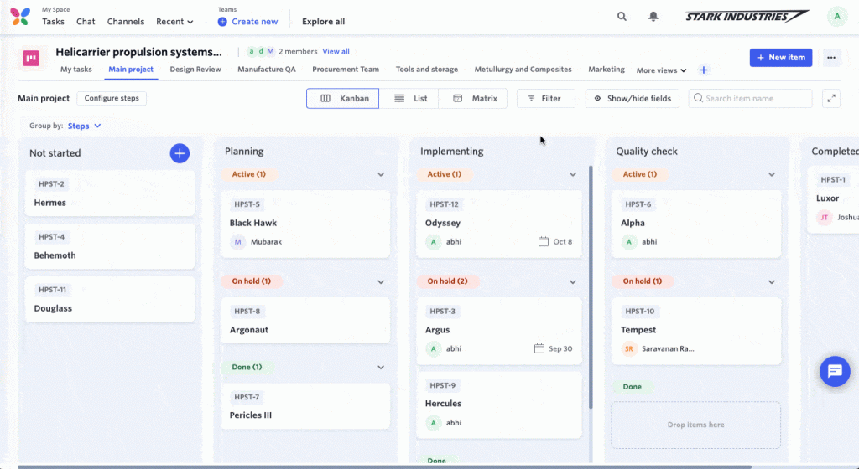Open the Douglass card
Viewport: 859px width, 469px height.
click(110, 300)
